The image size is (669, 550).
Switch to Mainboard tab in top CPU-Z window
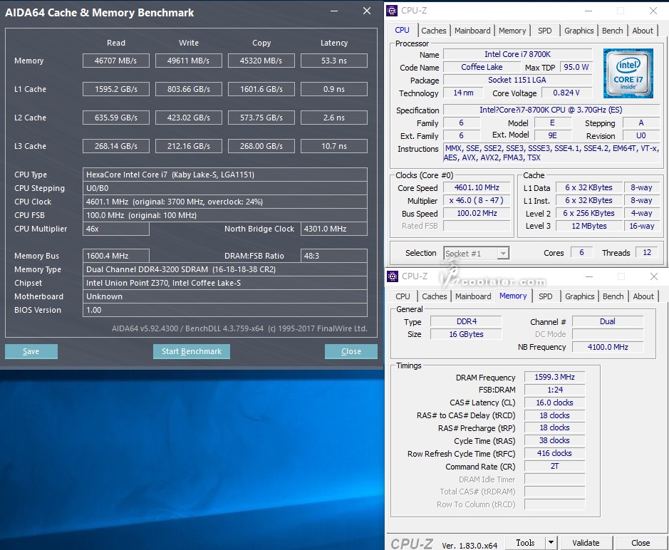click(472, 31)
